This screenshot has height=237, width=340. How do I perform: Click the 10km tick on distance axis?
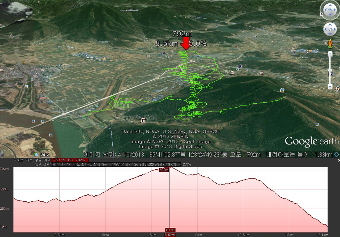click(198, 235)
